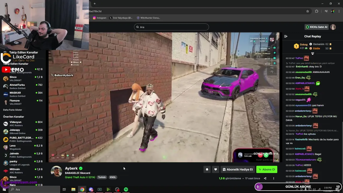Open the panky League of Legends channel
This screenshot has height=193, width=343.
click(23, 163)
